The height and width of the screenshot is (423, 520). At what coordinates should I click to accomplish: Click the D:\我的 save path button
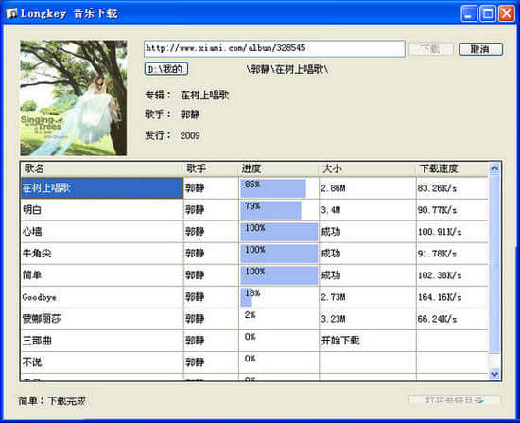(x=166, y=69)
